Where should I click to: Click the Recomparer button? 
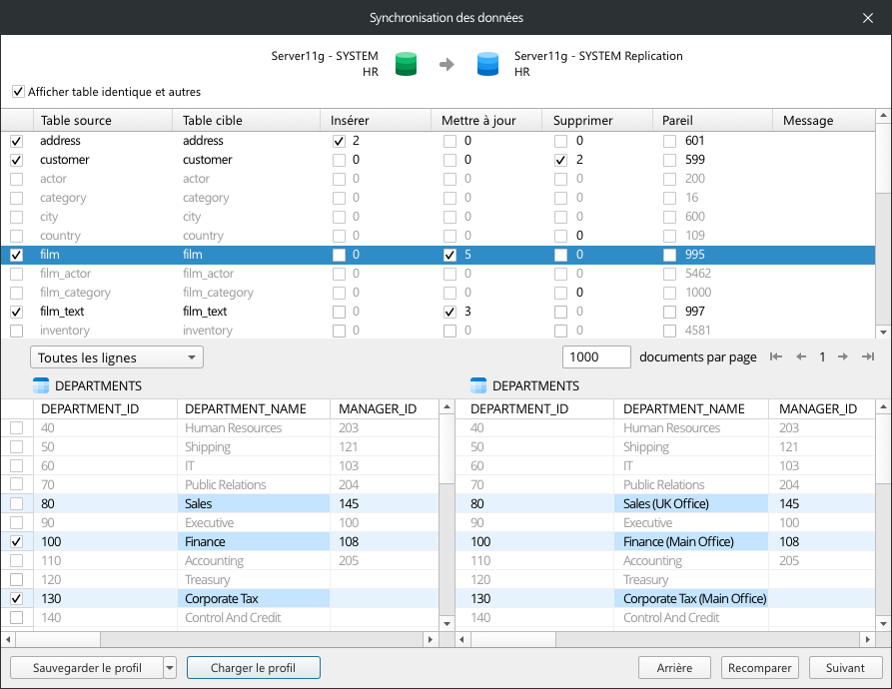click(760, 667)
